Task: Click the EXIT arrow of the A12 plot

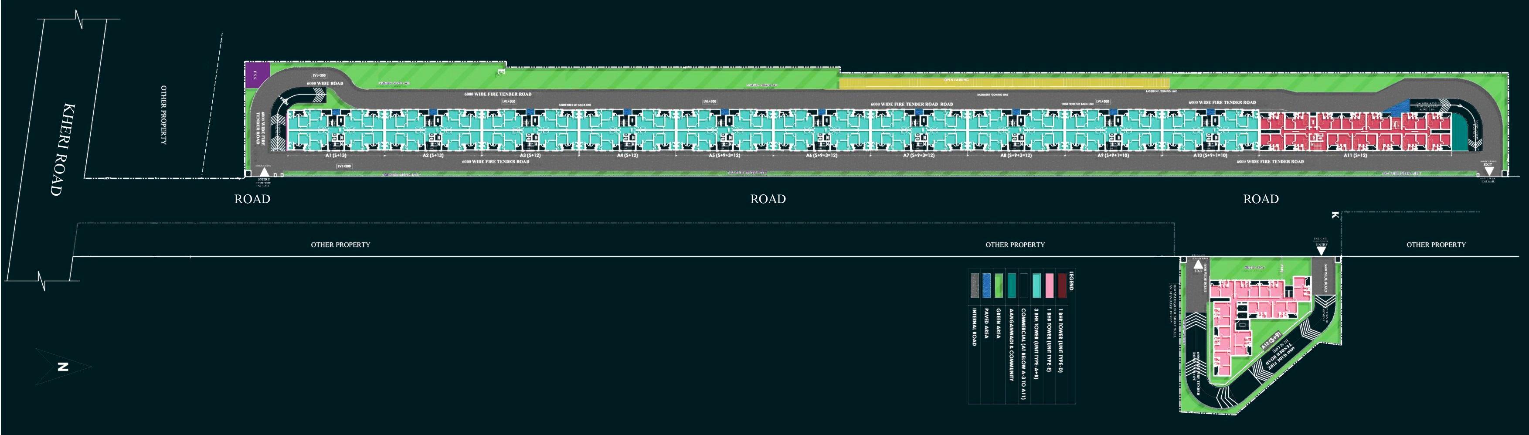Action: [x=1198, y=265]
